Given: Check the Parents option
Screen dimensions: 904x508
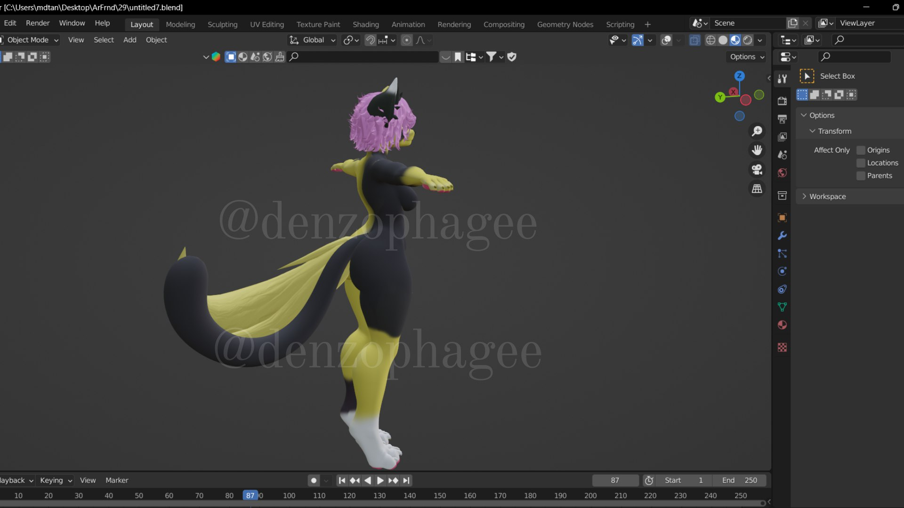Looking at the screenshot, I should point(861,175).
